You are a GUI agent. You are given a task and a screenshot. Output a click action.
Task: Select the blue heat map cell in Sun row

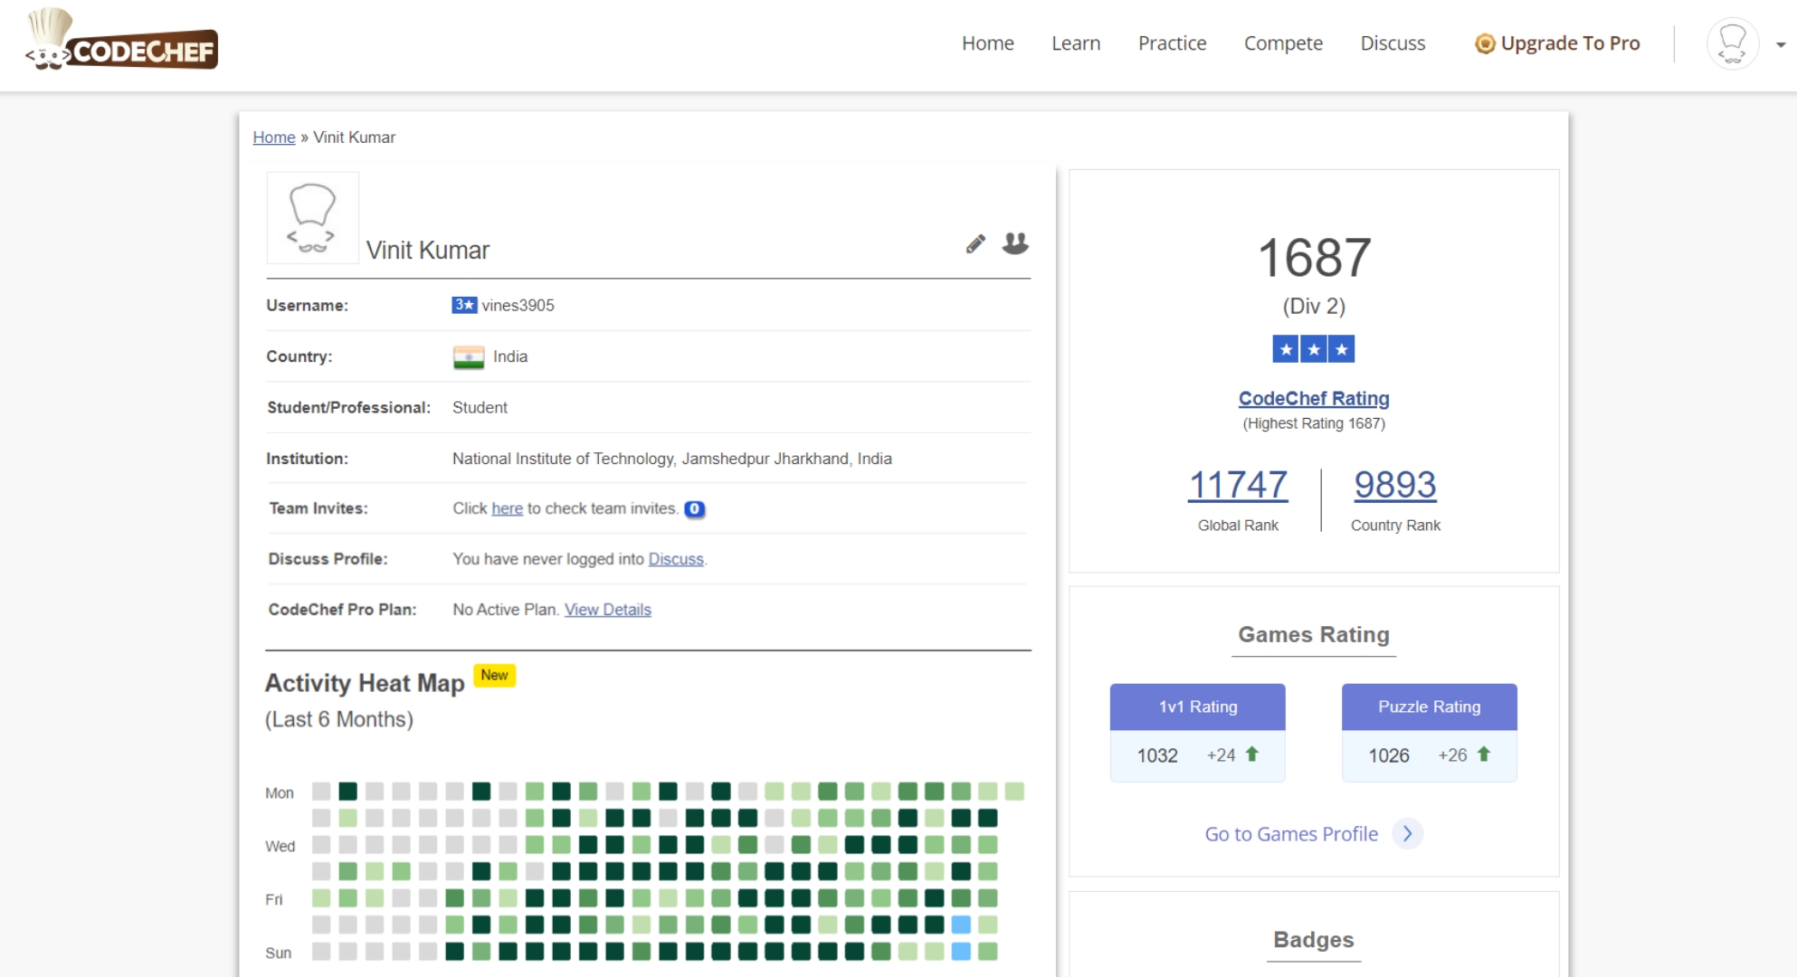coord(961,952)
